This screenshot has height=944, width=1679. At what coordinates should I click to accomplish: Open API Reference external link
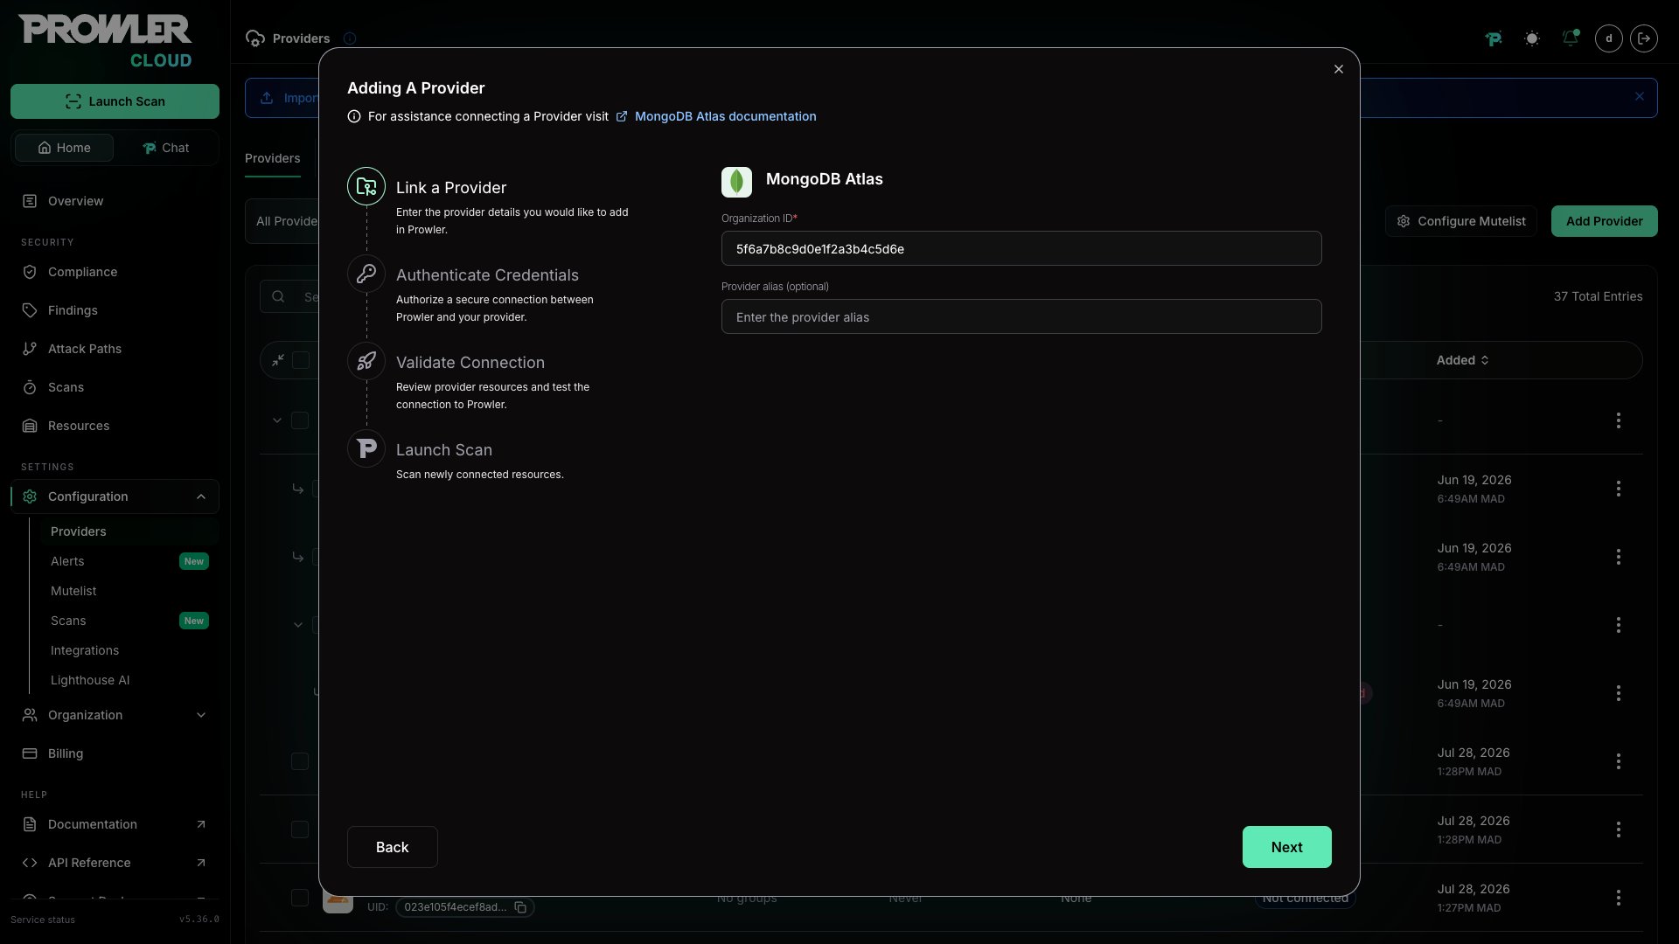click(x=115, y=863)
